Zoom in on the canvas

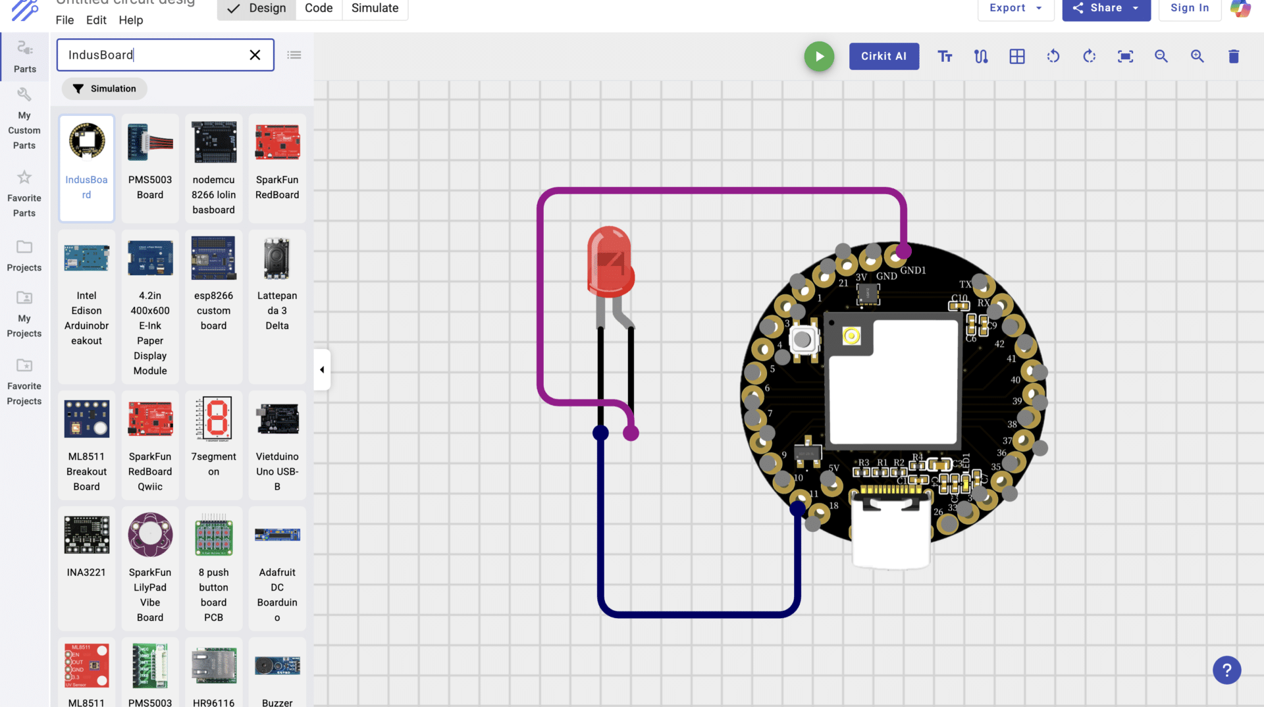tap(1197, 57)
